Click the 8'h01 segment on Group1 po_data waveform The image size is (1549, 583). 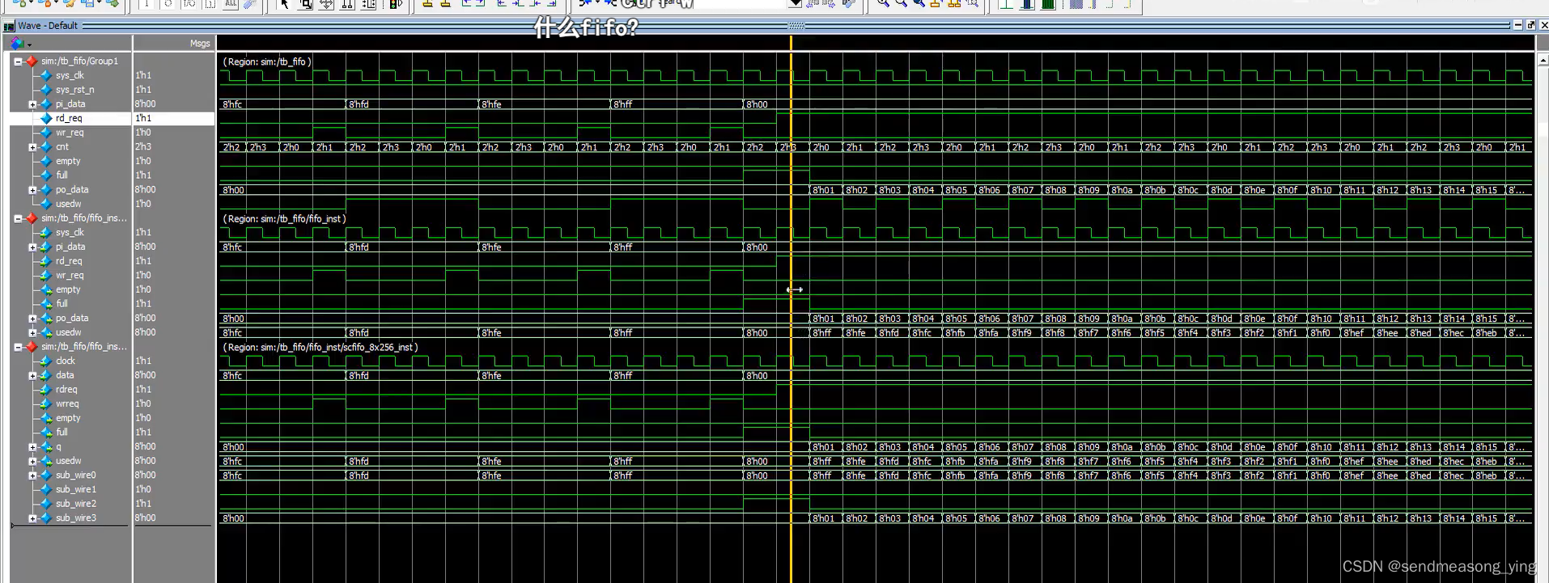click(824, 190)
